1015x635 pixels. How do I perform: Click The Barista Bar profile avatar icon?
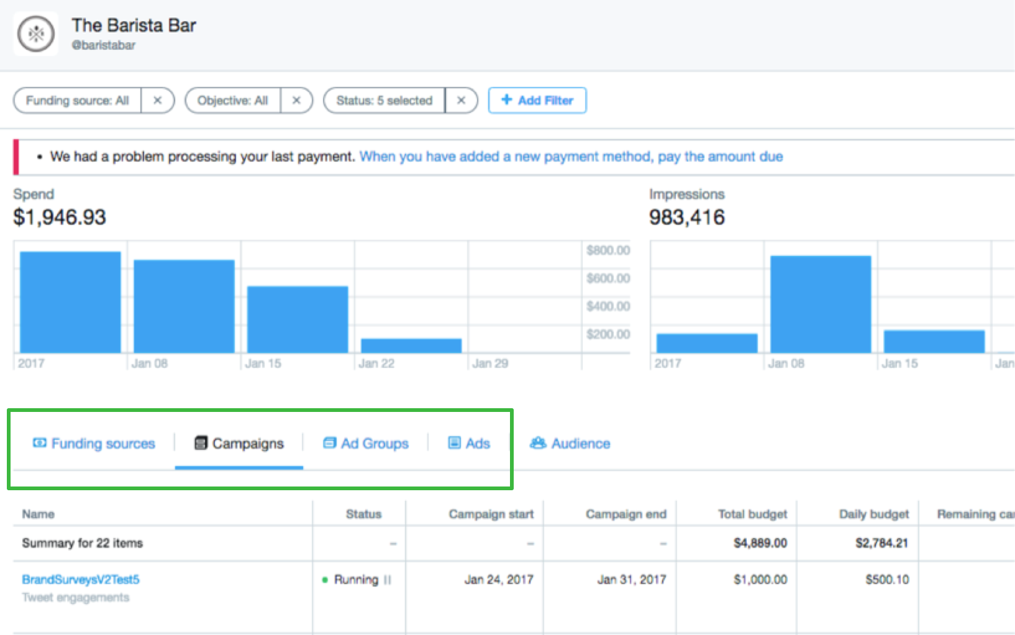pyautogui.click(x=36, y=34)
